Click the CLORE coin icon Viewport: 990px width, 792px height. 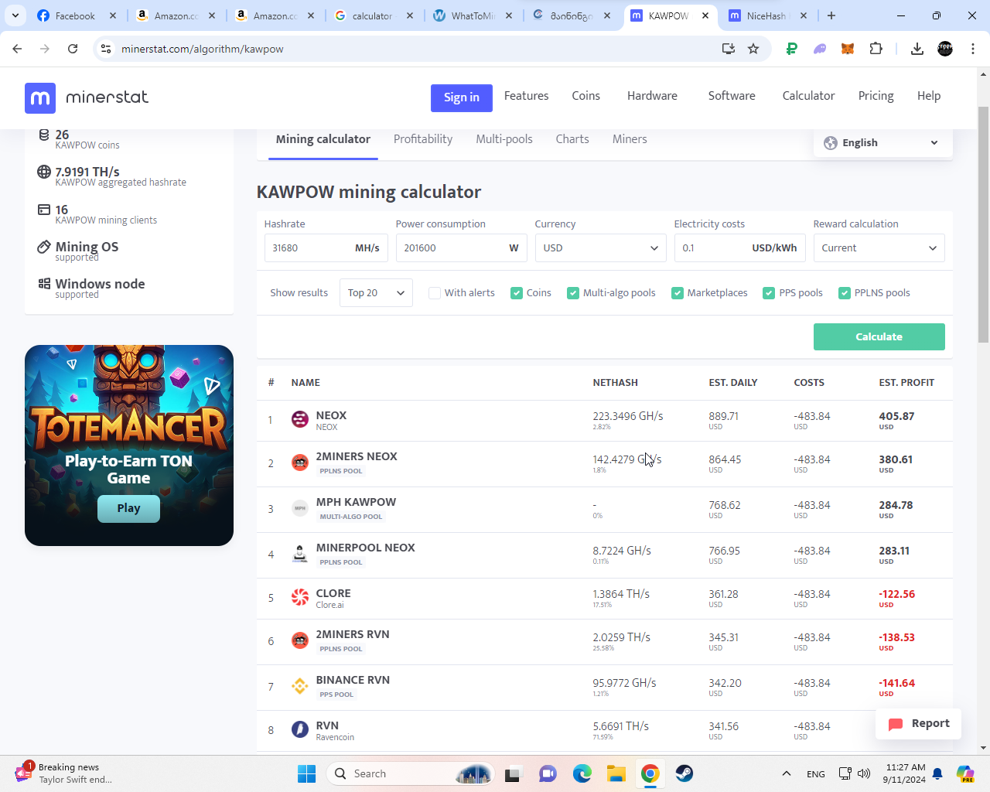(300, 598)
